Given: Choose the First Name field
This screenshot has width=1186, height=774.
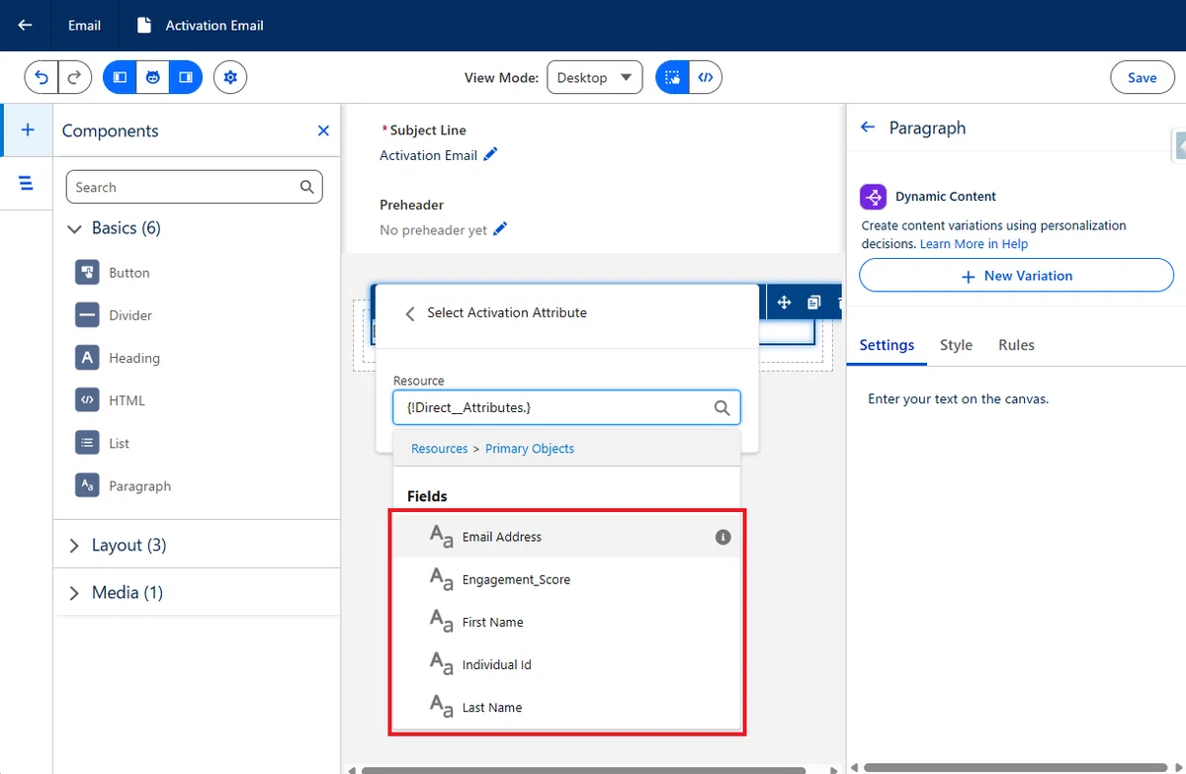Looking at the screenshot, I should (566, 622).
